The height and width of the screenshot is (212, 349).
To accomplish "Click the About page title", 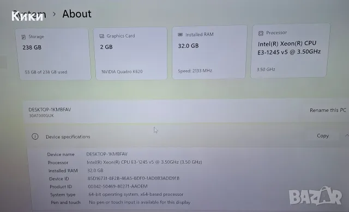I will 77,14.
